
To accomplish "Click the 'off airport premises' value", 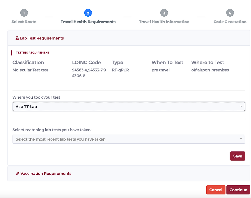I will (210, 70).
